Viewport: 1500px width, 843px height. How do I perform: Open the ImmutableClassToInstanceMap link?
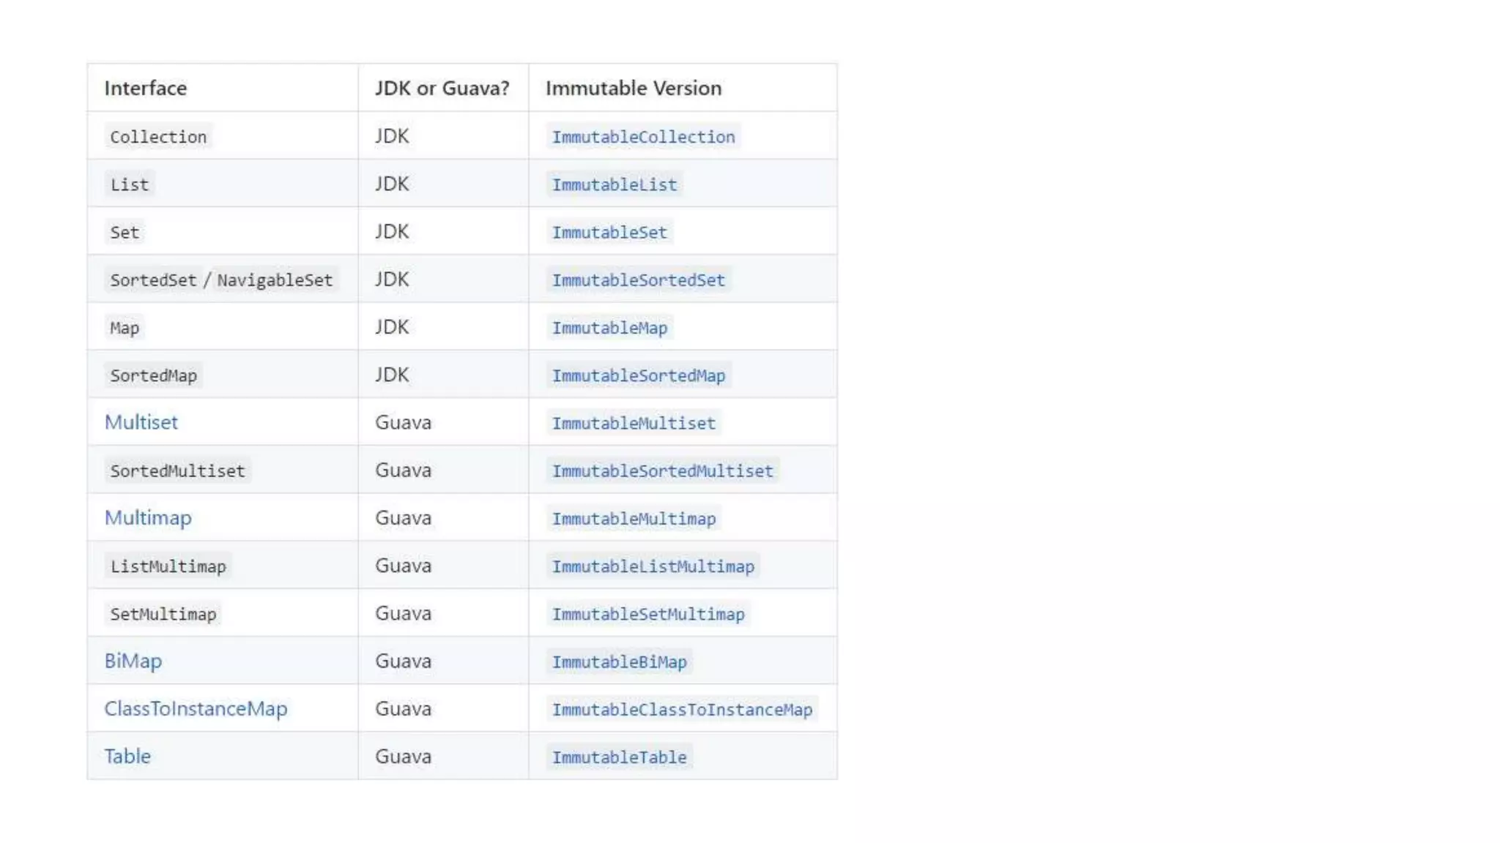(x=682, y=709)
